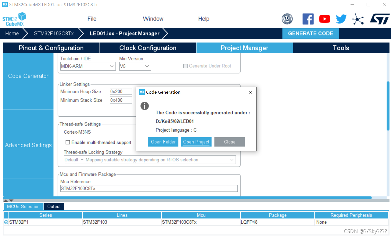The height and width of the screenshot is (237, 391).
Task: Go to Home breadcrumb
Action: coord(12,34)
